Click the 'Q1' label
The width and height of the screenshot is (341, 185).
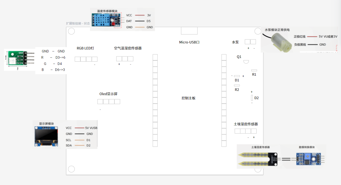(239, 57)
